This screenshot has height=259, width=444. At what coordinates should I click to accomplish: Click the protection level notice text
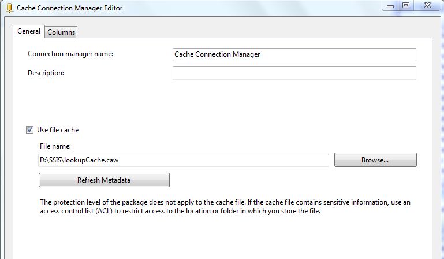225,207
